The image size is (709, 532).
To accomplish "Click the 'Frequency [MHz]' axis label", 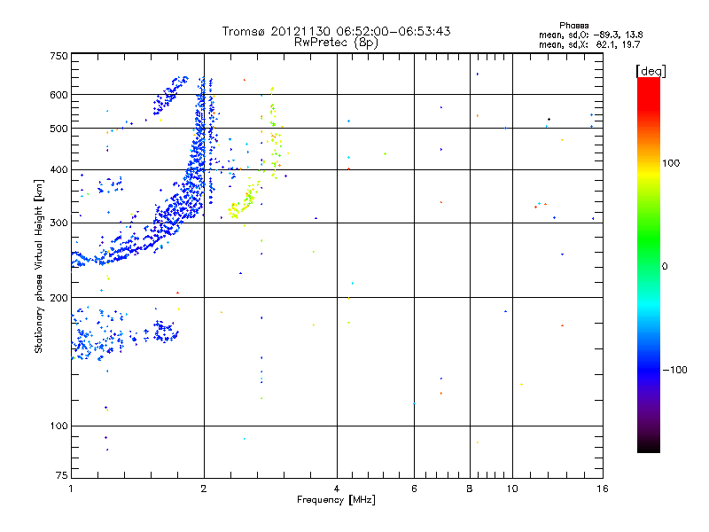I will coord(336,500).
